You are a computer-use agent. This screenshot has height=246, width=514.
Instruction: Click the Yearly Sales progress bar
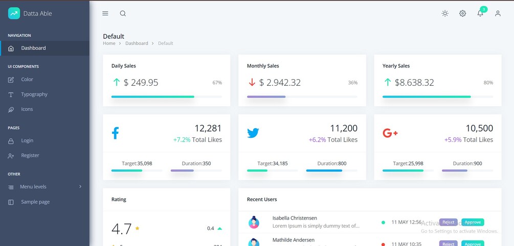click(x=438, y=97)
